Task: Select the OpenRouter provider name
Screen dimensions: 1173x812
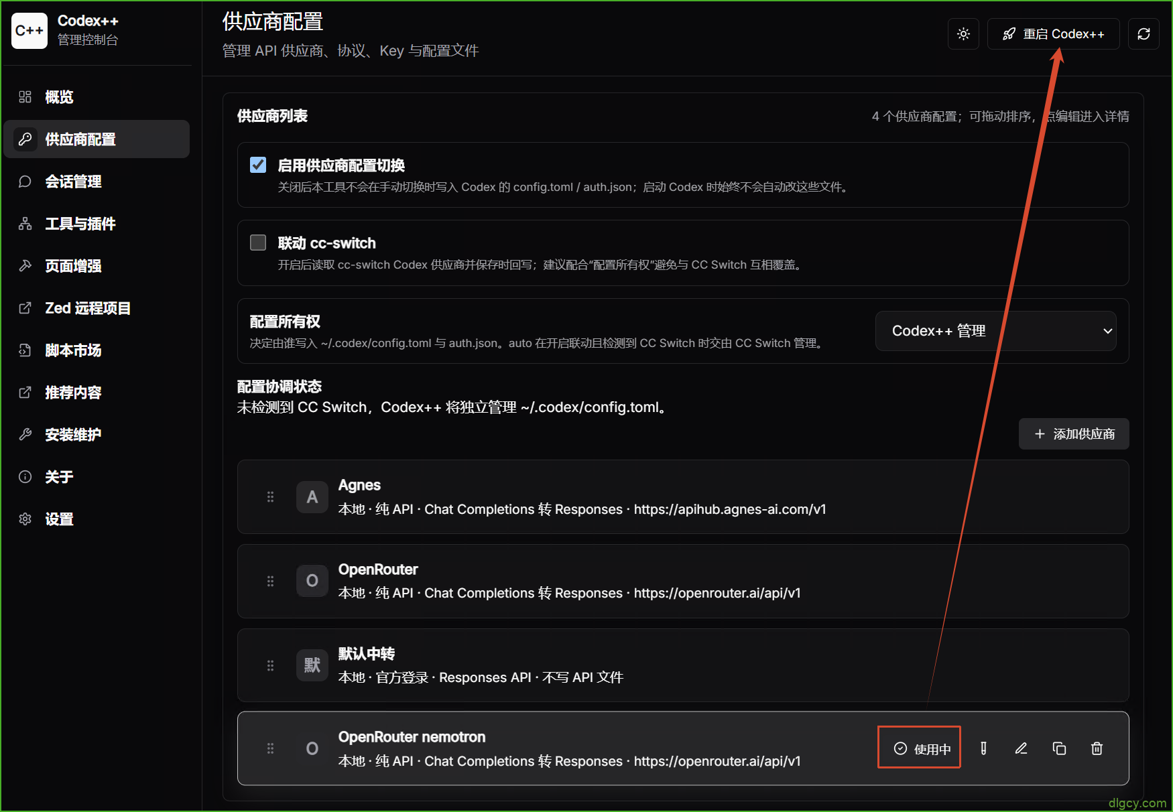Action: pyautogui.click(x=378, y=569)
